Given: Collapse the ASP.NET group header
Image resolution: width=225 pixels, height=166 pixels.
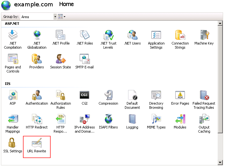Looking at the screenshot, I should pyautogui.click(x=11, y=24).
